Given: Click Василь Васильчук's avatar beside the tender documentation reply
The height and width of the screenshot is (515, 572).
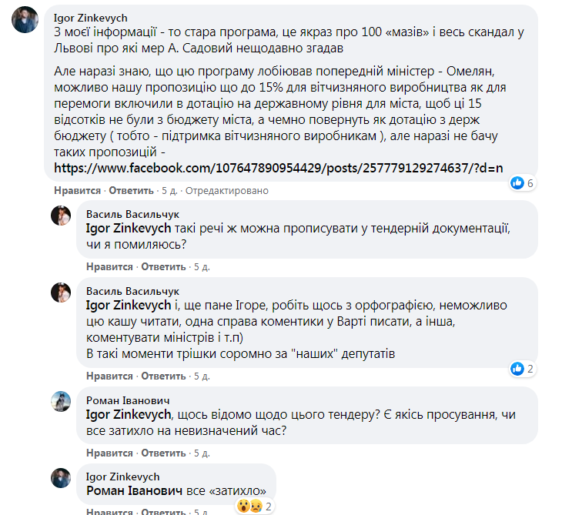Looking at the screenshot, I should [x=61, y=216].
